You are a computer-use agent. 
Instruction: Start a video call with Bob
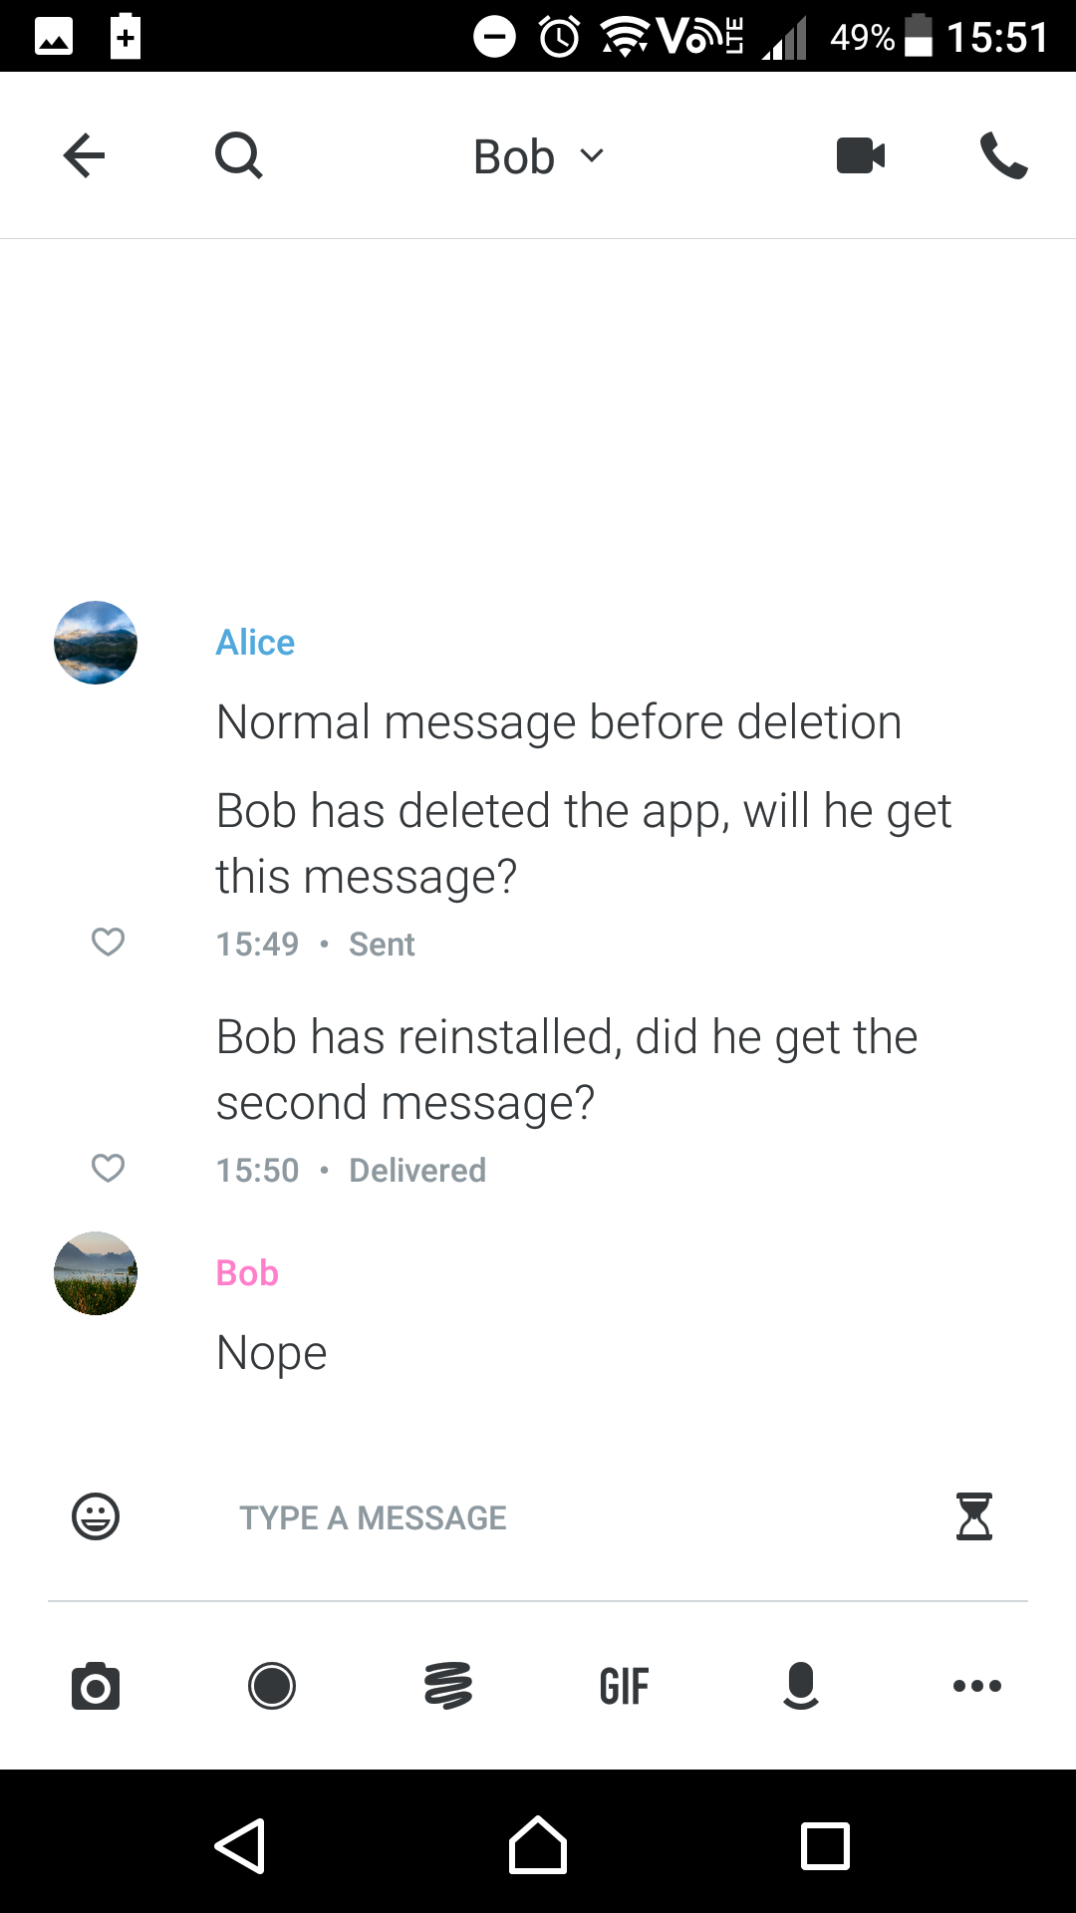tap(861, 155)
